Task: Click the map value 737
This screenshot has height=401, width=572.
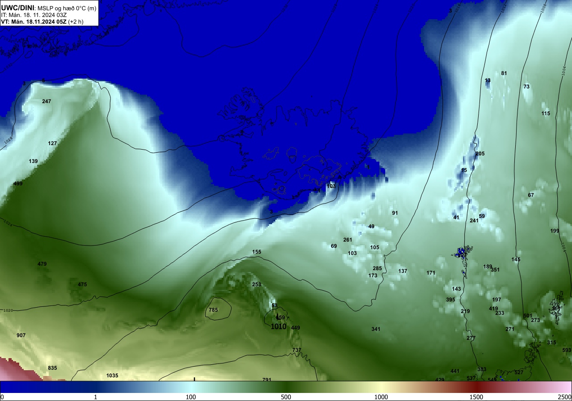Action: pos(297,350)
